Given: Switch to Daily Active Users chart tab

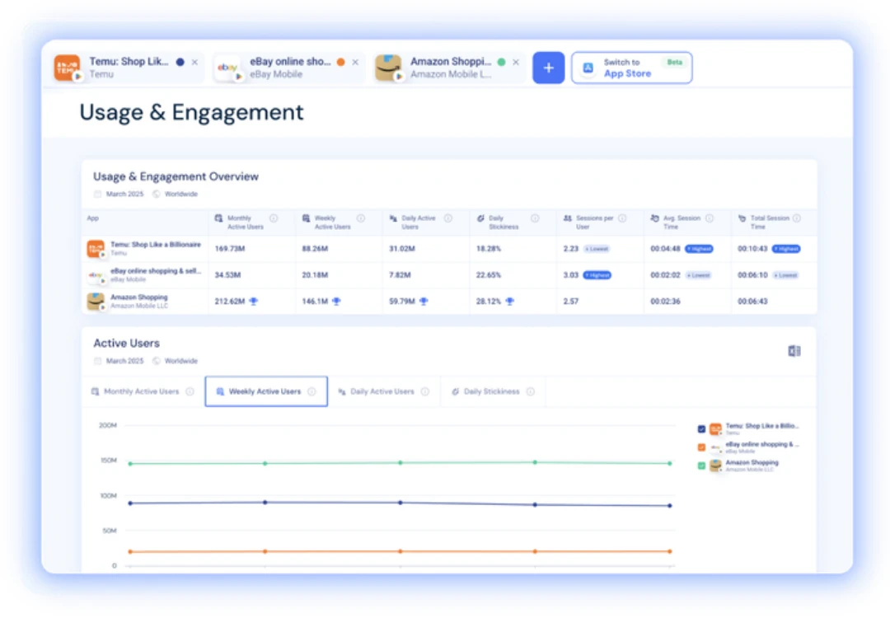Looking at the screenshot, I should click(384, 391).
